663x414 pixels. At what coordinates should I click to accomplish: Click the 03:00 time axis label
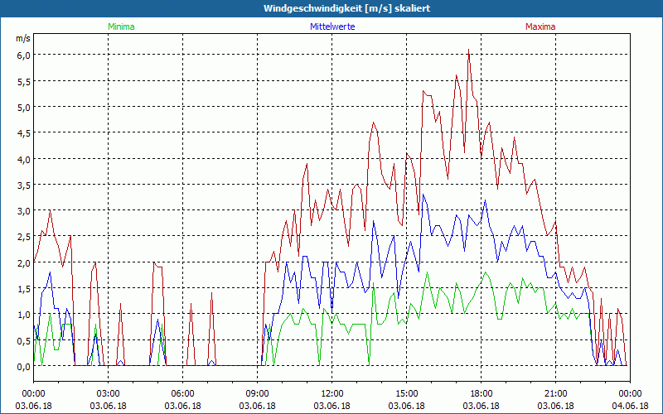[108, 394]
